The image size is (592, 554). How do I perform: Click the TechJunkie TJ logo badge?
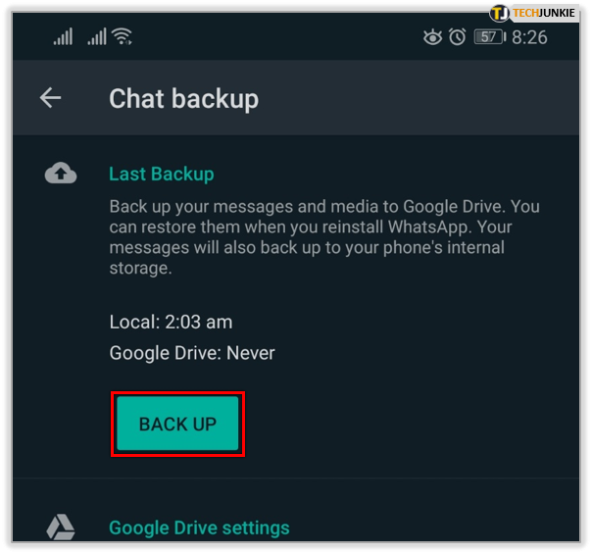coord(499,13)
